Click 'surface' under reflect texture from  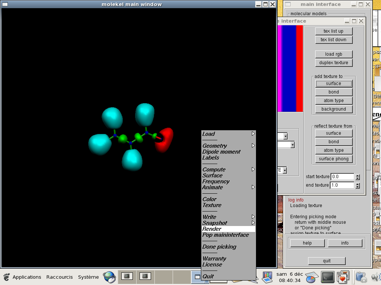pyautogui.click(x=334, y=133)
